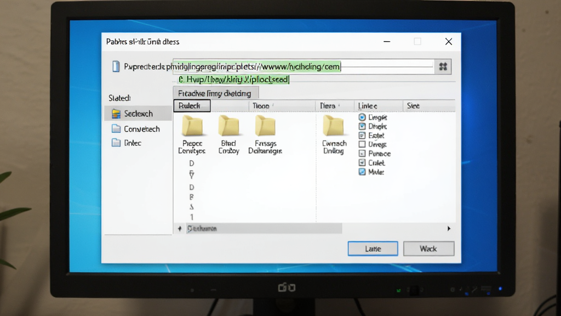Click the "Stated:" label above the sidebar
The width and height of the screenshot is (561, 316).
[x=119, y=98]
